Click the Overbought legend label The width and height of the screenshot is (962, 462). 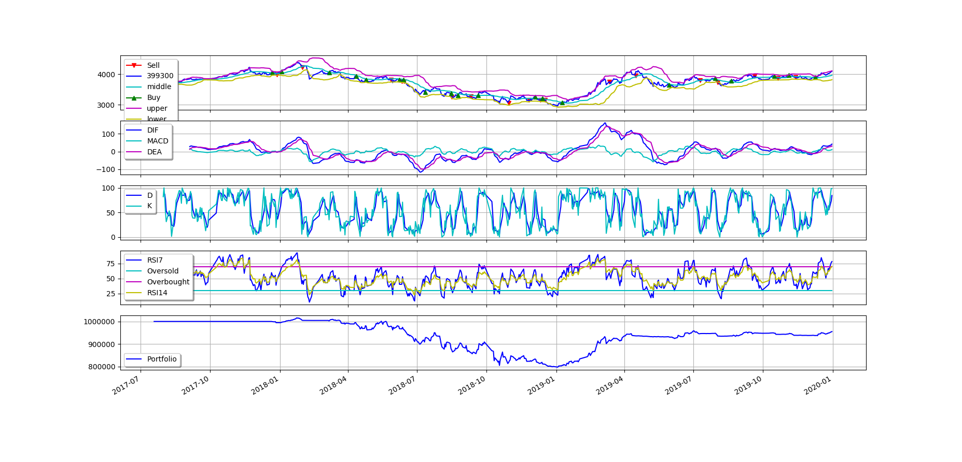(x=168, y=282)
